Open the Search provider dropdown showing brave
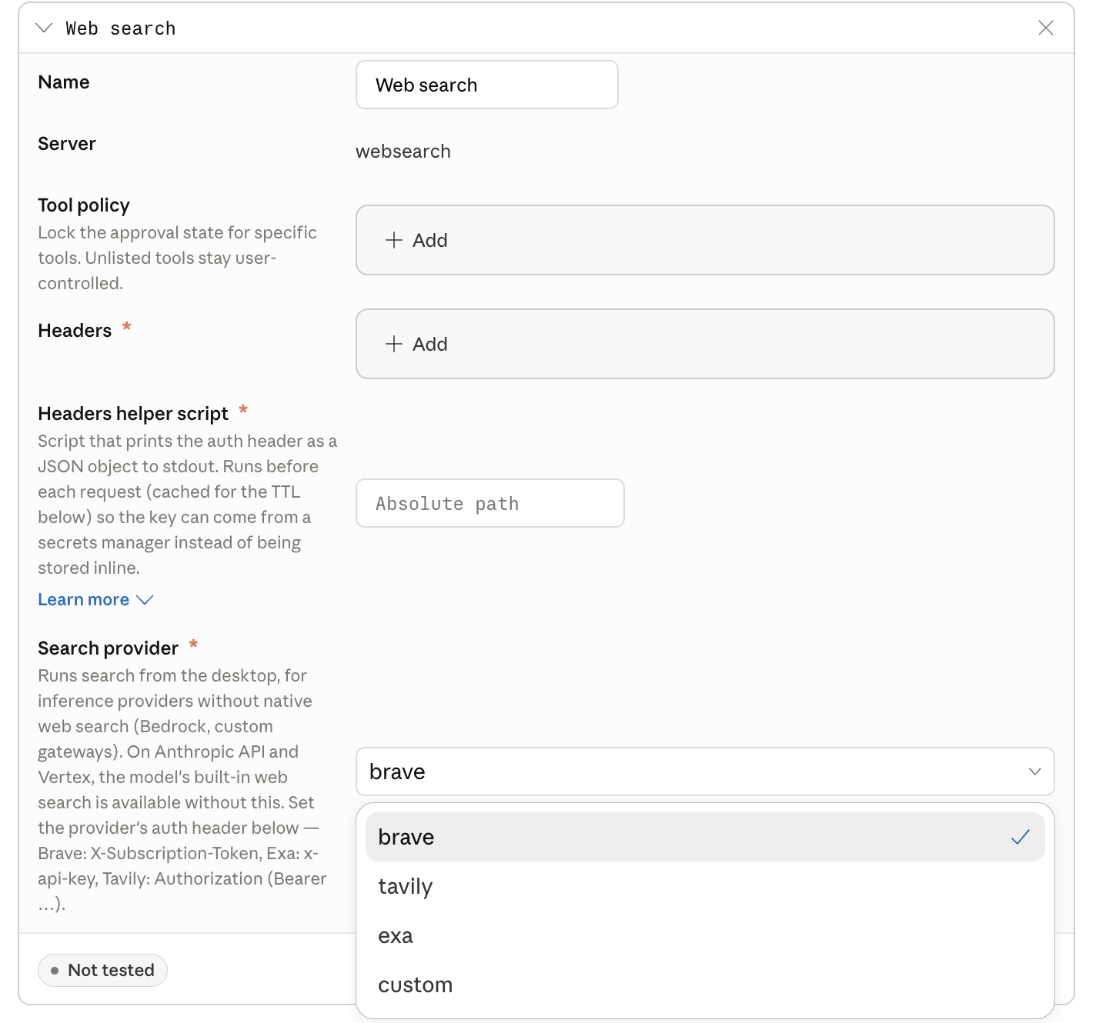This screenshot has width=1099, height=1023. 705,771
